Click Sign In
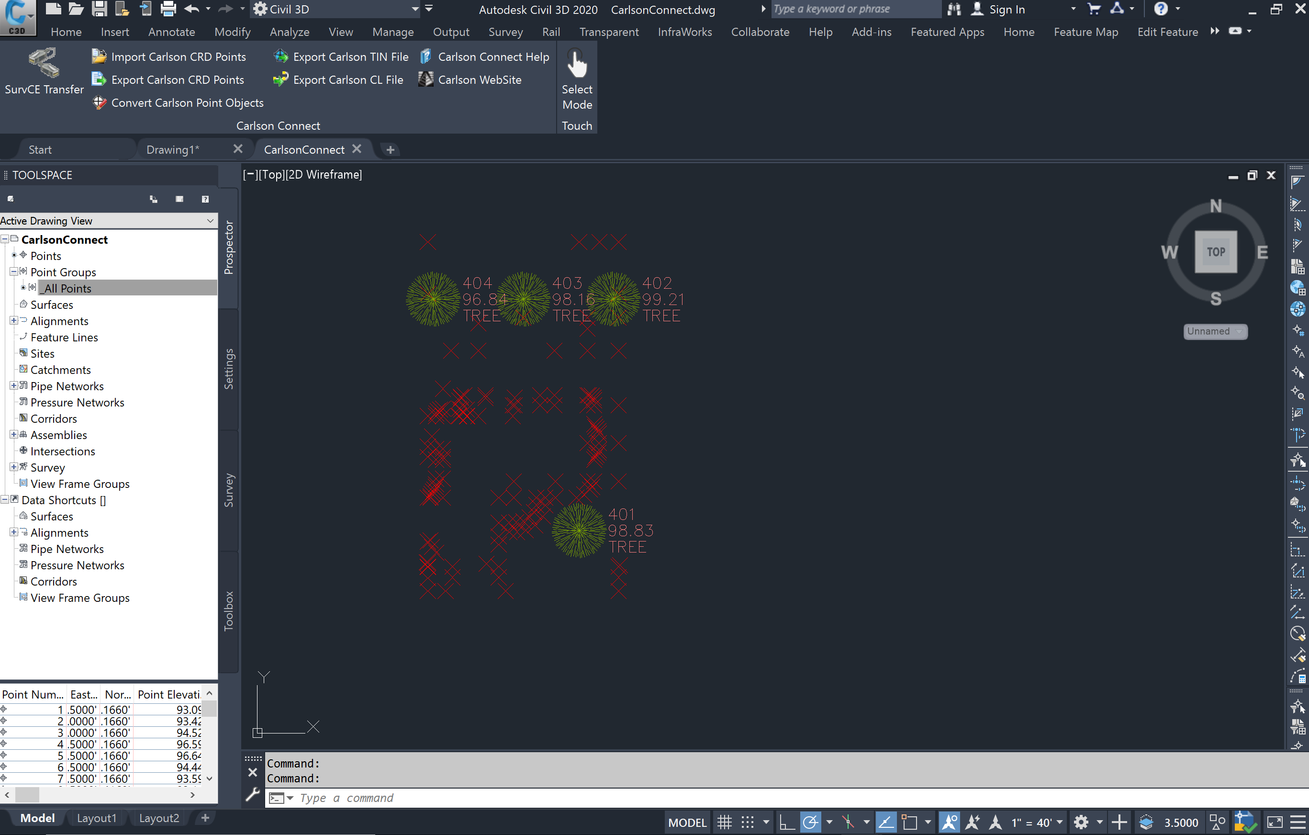Image resolution: width=1309 pixels, height=835 pixels. click(x=1006, y=9)
